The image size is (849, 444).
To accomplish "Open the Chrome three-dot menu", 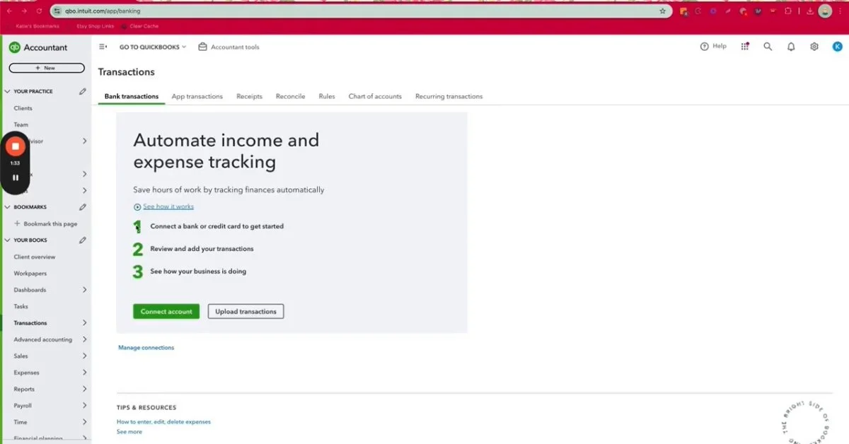I will pyautogui.click(x=841, y=11).
